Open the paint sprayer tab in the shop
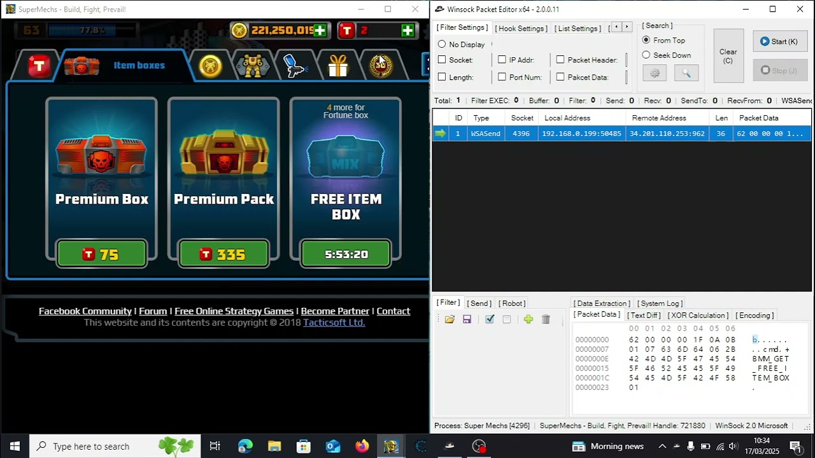Screen dimensions: 815x458 point(295,66)
